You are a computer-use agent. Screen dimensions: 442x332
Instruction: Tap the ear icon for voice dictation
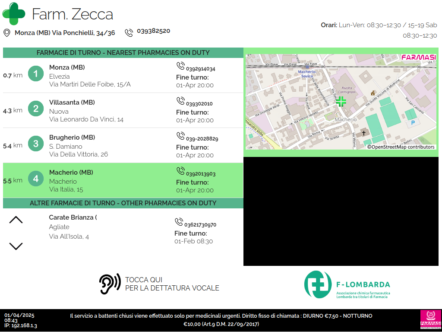pyautogui.click(x=110, y=284)
